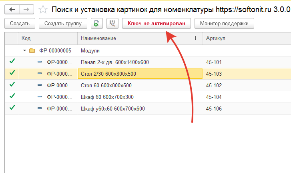Go forward with the right arrow button

point(26,9)
